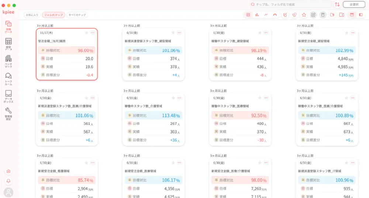Open the more menu on 稼働中スタッフ数_医療領域 card
Image resolution: width=369 pixels, height=198 pixels.
[266, 98]
